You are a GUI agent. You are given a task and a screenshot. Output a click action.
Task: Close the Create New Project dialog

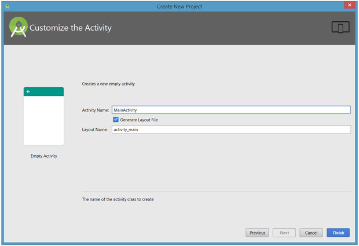pyautogui.click(x=347, y=6)
